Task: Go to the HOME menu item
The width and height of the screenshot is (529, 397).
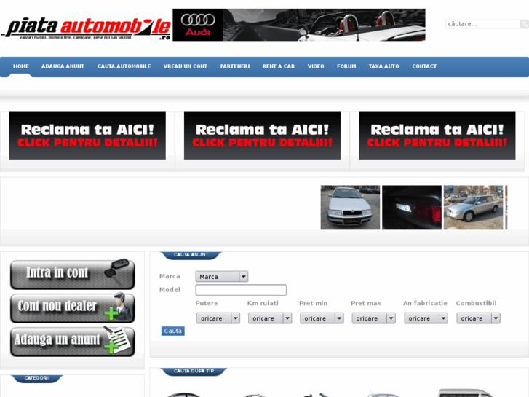Action: (21, 66)
